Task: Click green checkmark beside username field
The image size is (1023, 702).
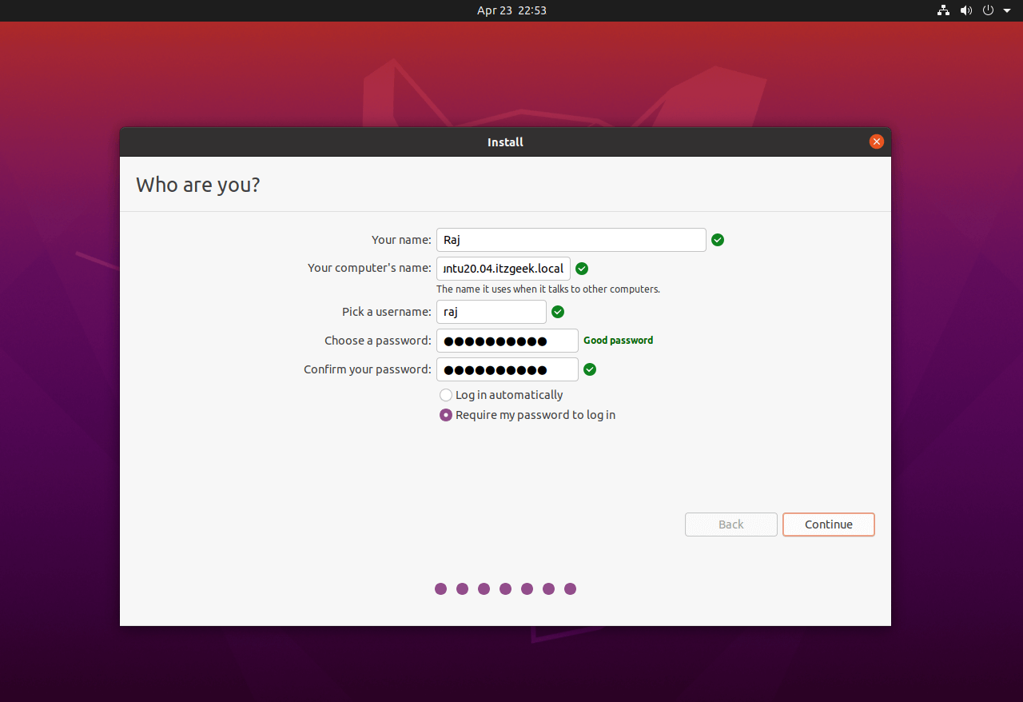Action: click(558, 312)
